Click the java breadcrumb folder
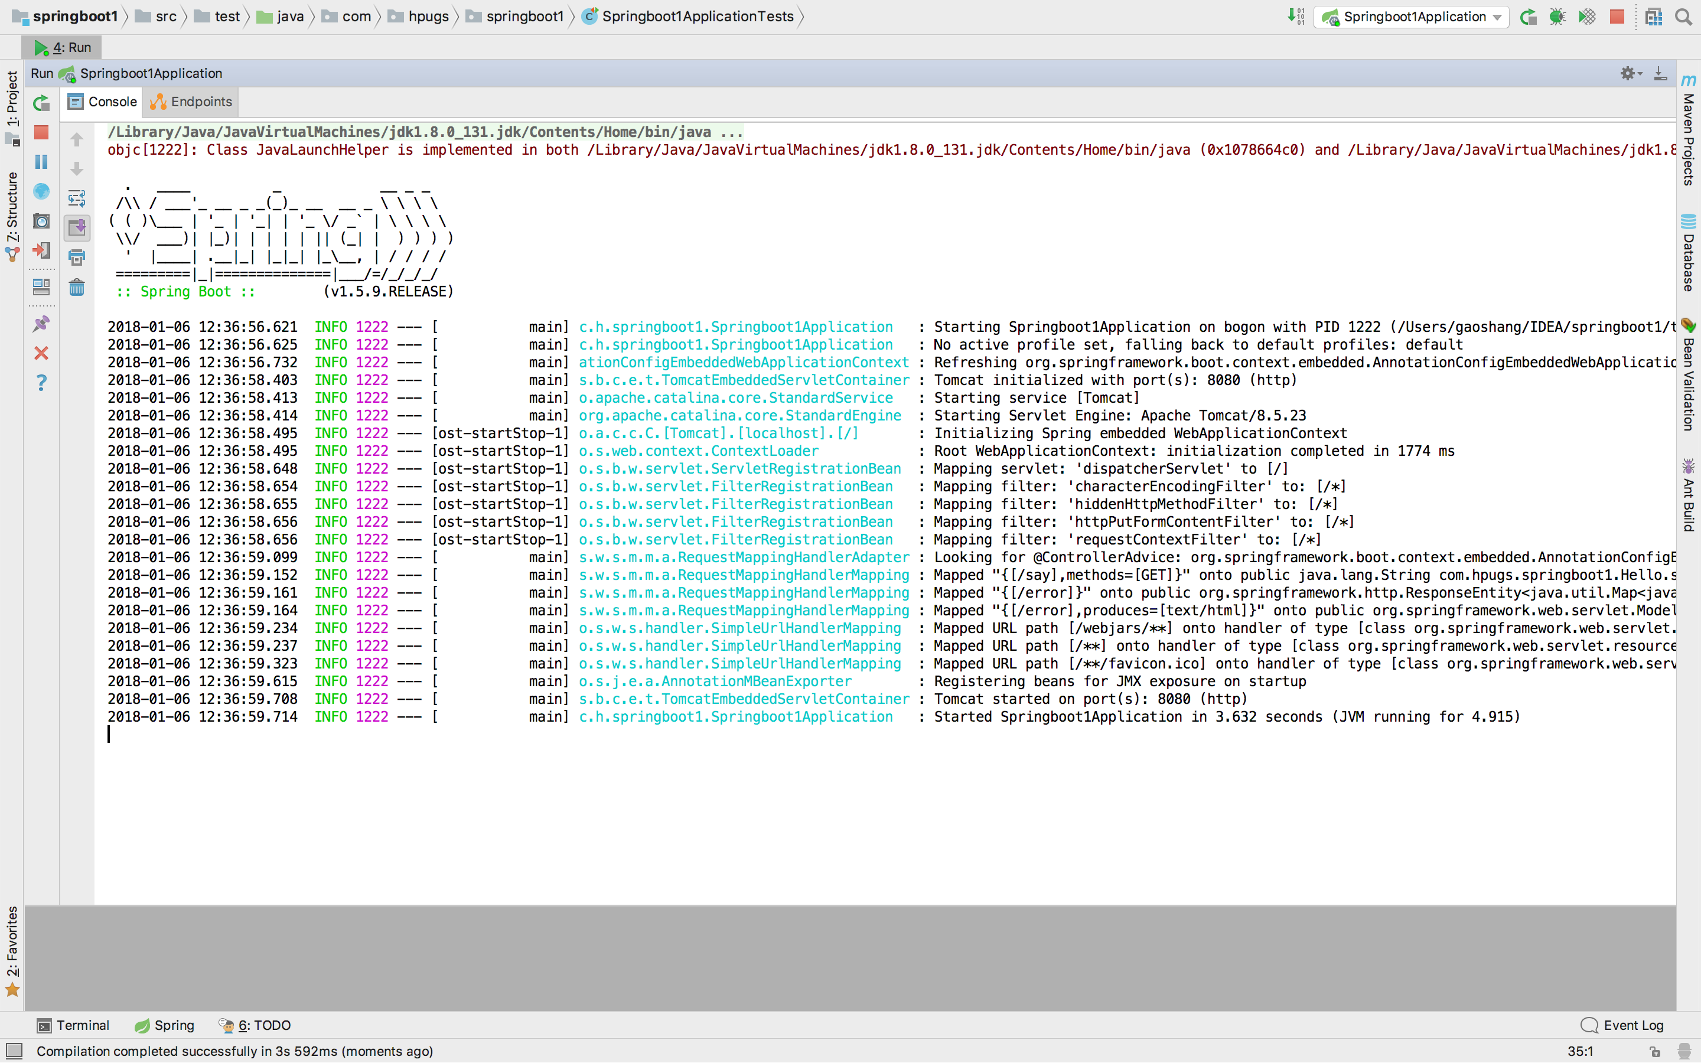1701x1063 pixels. coord(281,16)
